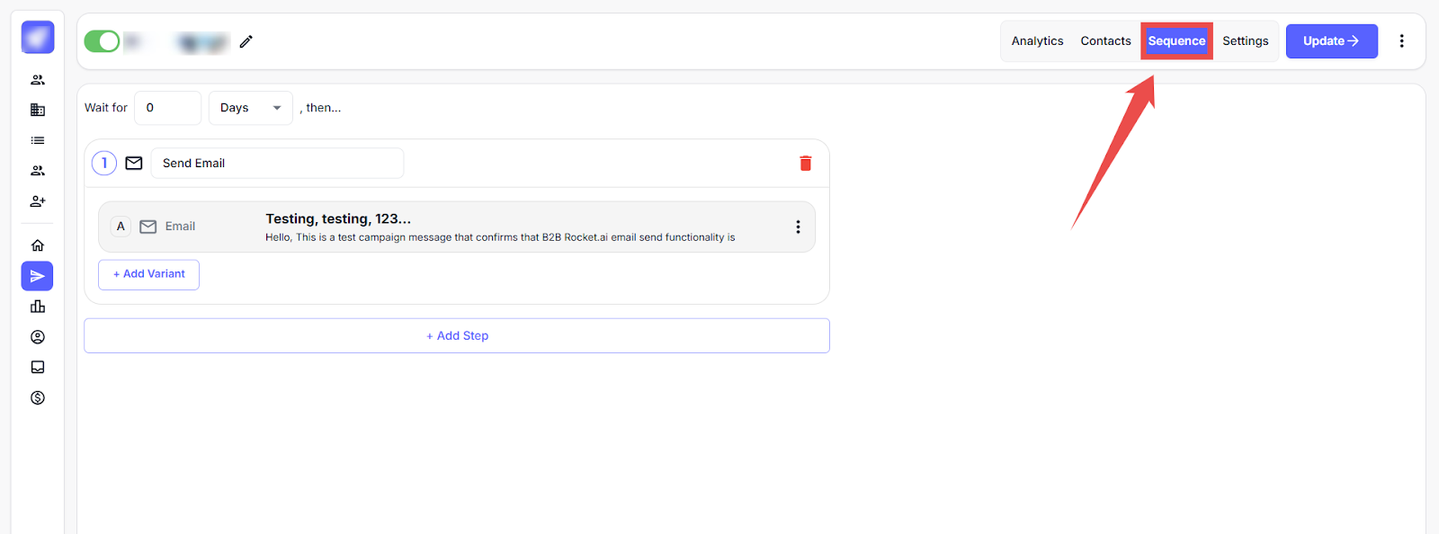Screen dimensions: 1439x534
Task: Click the Update button
Action: [1332, 41]
